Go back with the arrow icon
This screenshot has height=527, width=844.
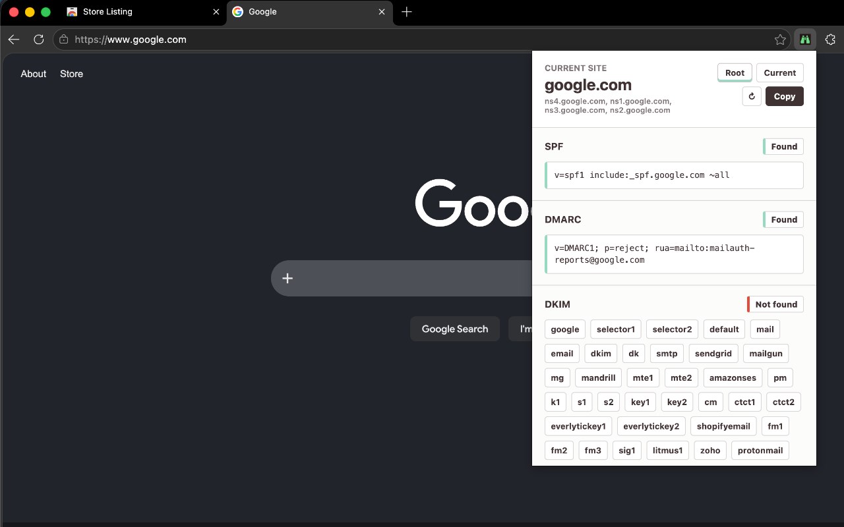14,40
